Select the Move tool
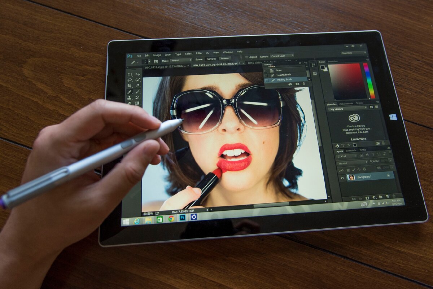433x289 pixels. point(137,74)
